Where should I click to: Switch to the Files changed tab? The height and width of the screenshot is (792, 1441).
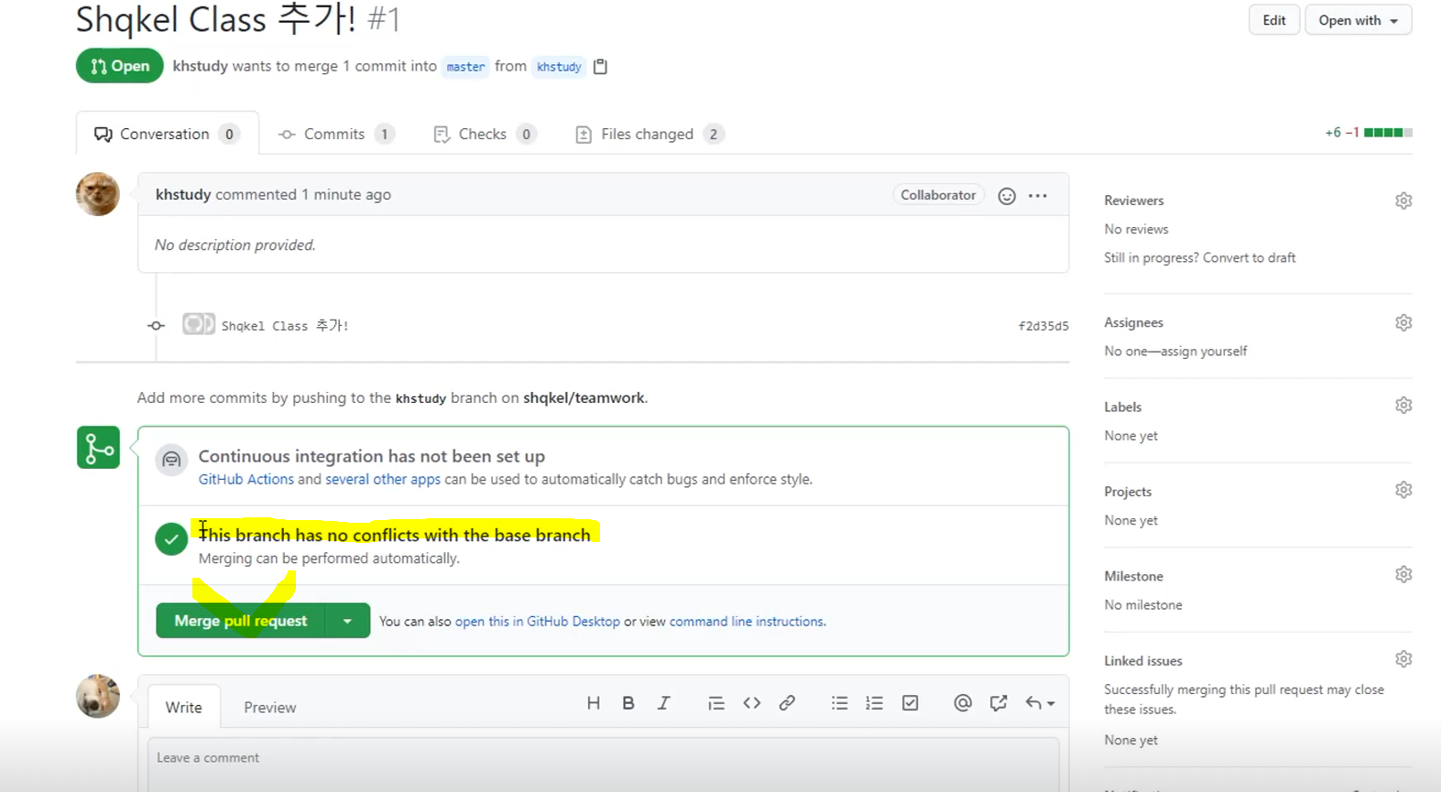[650, 134]
